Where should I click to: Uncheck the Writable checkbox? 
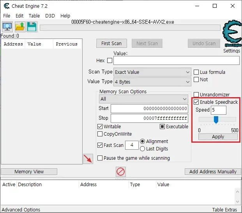tap(100, 126)
